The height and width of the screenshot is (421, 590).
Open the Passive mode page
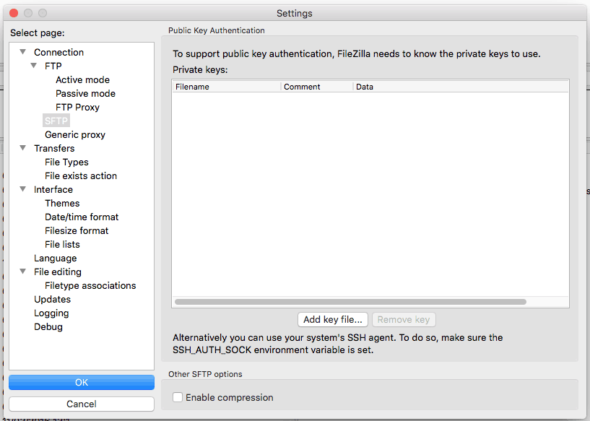(x=85, y=93)
